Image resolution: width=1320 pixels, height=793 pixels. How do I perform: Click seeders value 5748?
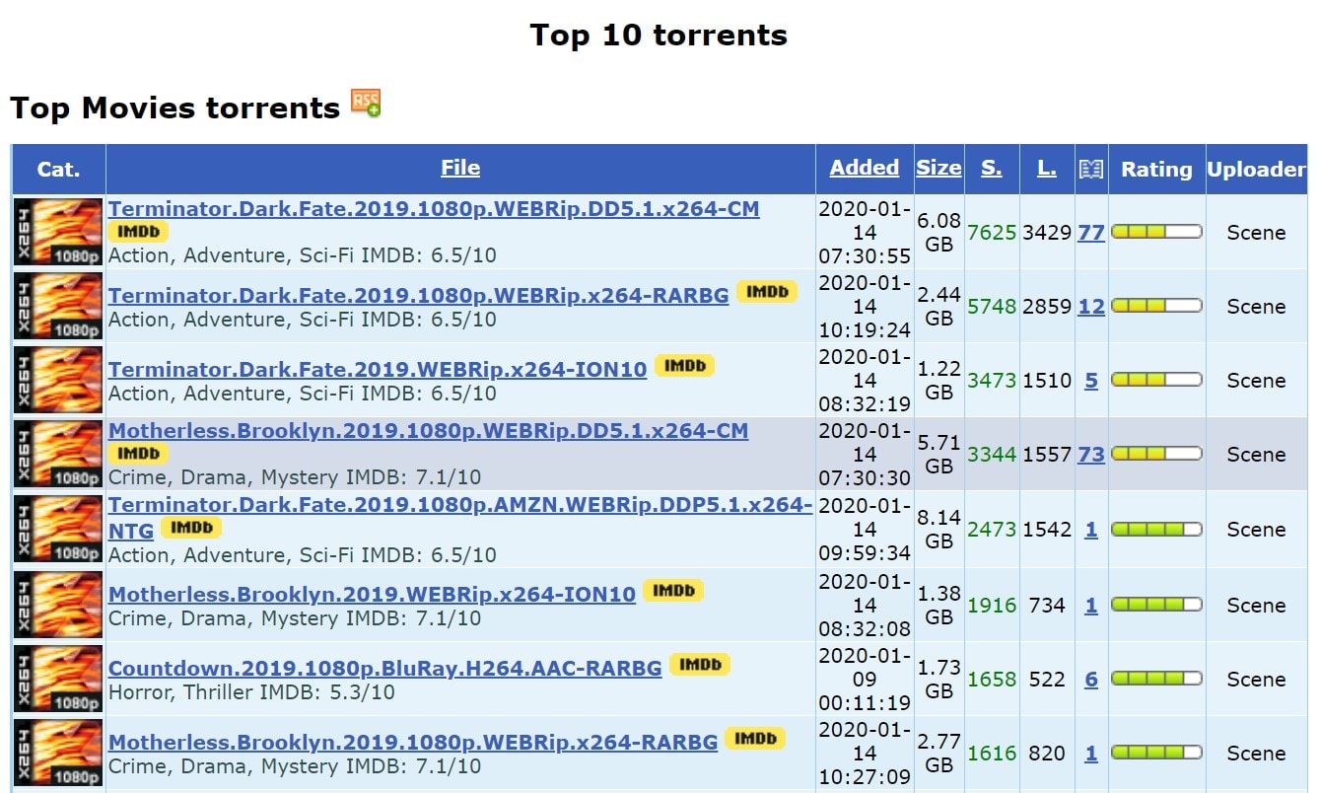[992, 307]
